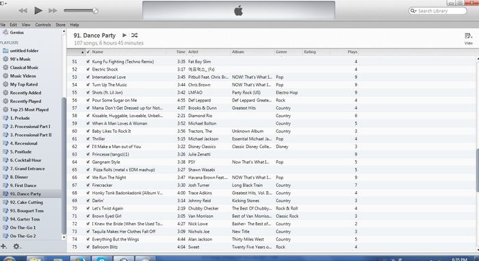Click the taskbar clock
This screenshot has height=261, width=479.
(x=459, y=260)
